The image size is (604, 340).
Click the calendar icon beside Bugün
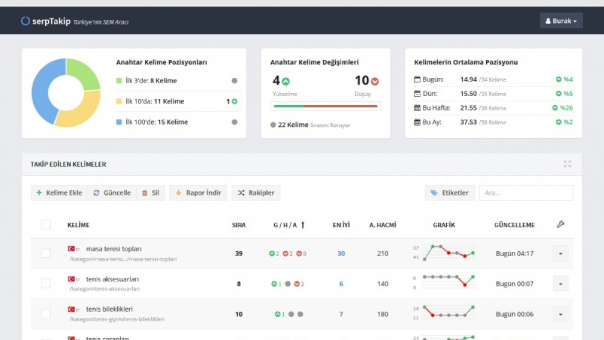(x=417, y=79)
